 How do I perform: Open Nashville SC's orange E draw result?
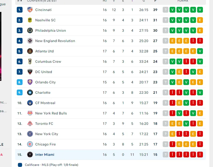click(x=200, y=20)
